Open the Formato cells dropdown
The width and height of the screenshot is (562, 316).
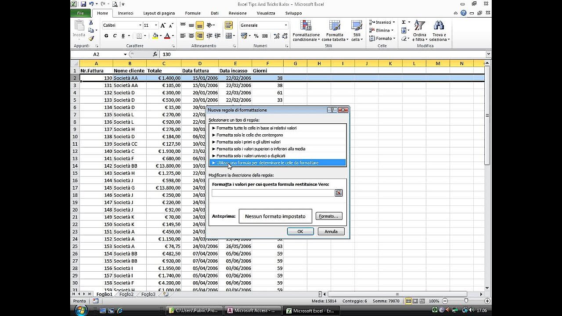382,38
